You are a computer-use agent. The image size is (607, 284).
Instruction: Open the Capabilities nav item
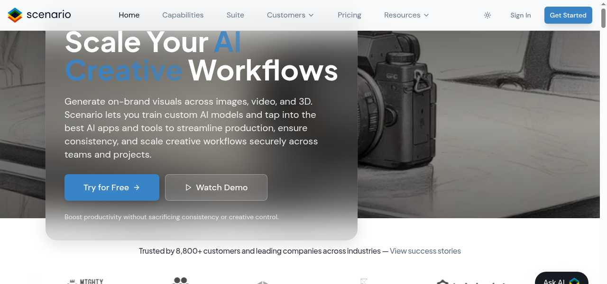183,15
